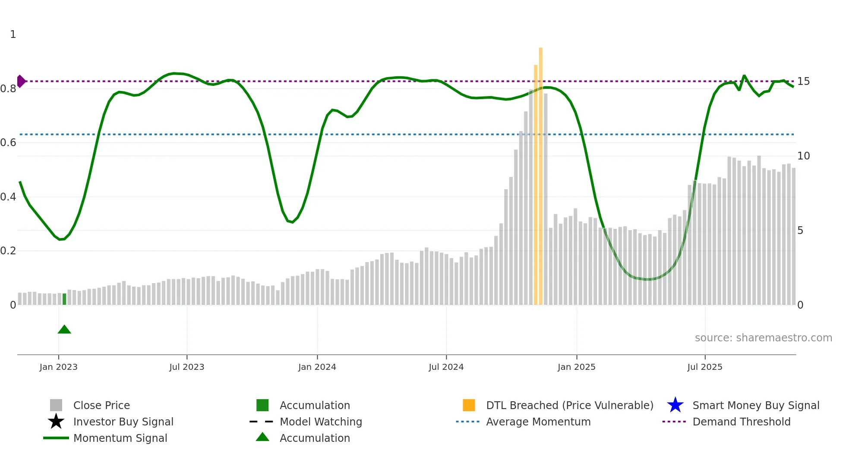846x475 pixels.
Task: Hide DTL Breached (Price Vulnerable) series
Action: pyautogui.click(x=569, y=405)
